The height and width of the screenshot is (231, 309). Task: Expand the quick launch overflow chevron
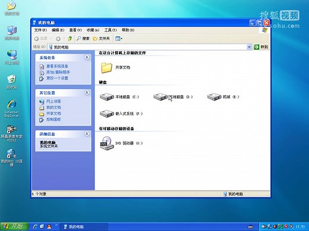pyautogui.click(x=56, y=225)
